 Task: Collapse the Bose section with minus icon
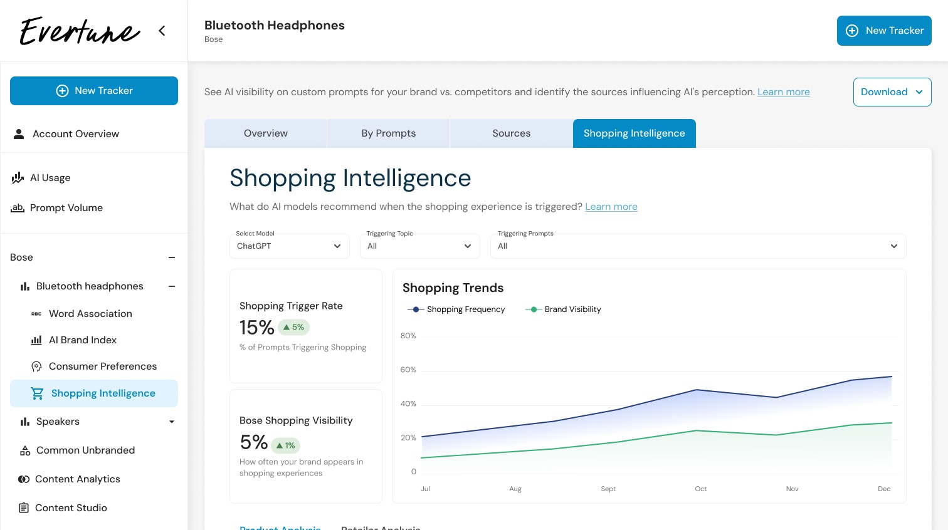point(172,257)
